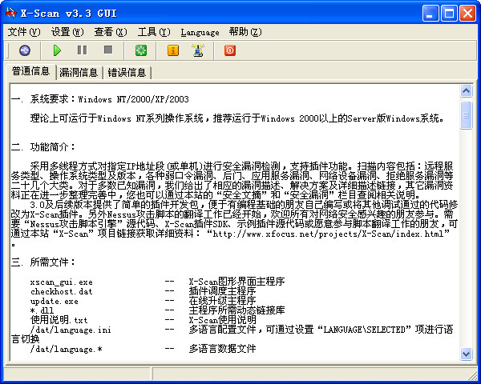
Task: Click scrollbar down arrow
Action: click(x=467, y=354)
